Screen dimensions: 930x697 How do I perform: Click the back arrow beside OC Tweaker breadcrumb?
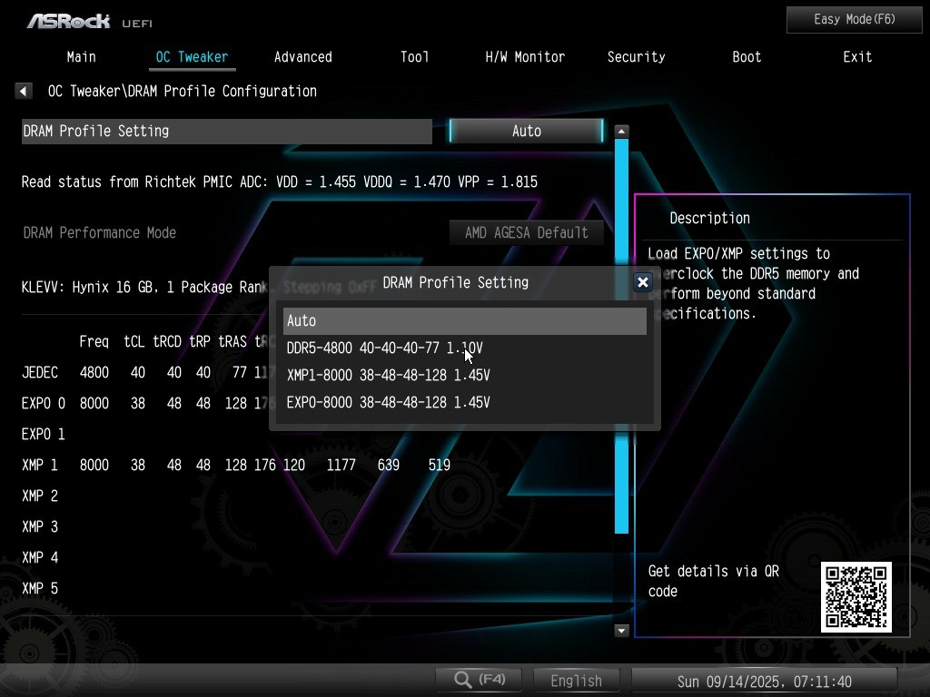24,91
